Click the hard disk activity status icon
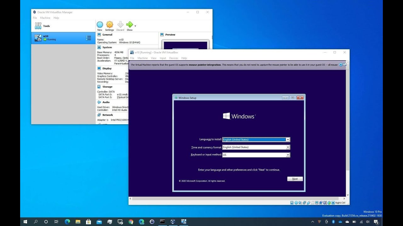Screen dimensions: 403x226 (x=292, y=203)
